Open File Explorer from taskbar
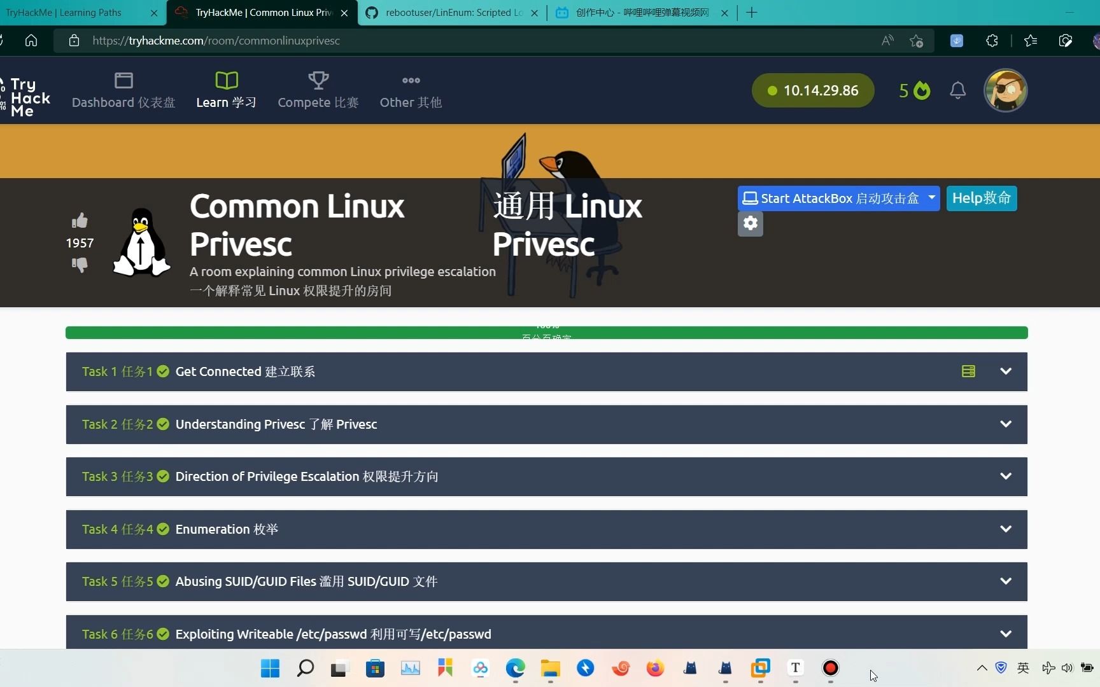The width and height of the screenshot is (1100, 687). (x=550, y=668)
